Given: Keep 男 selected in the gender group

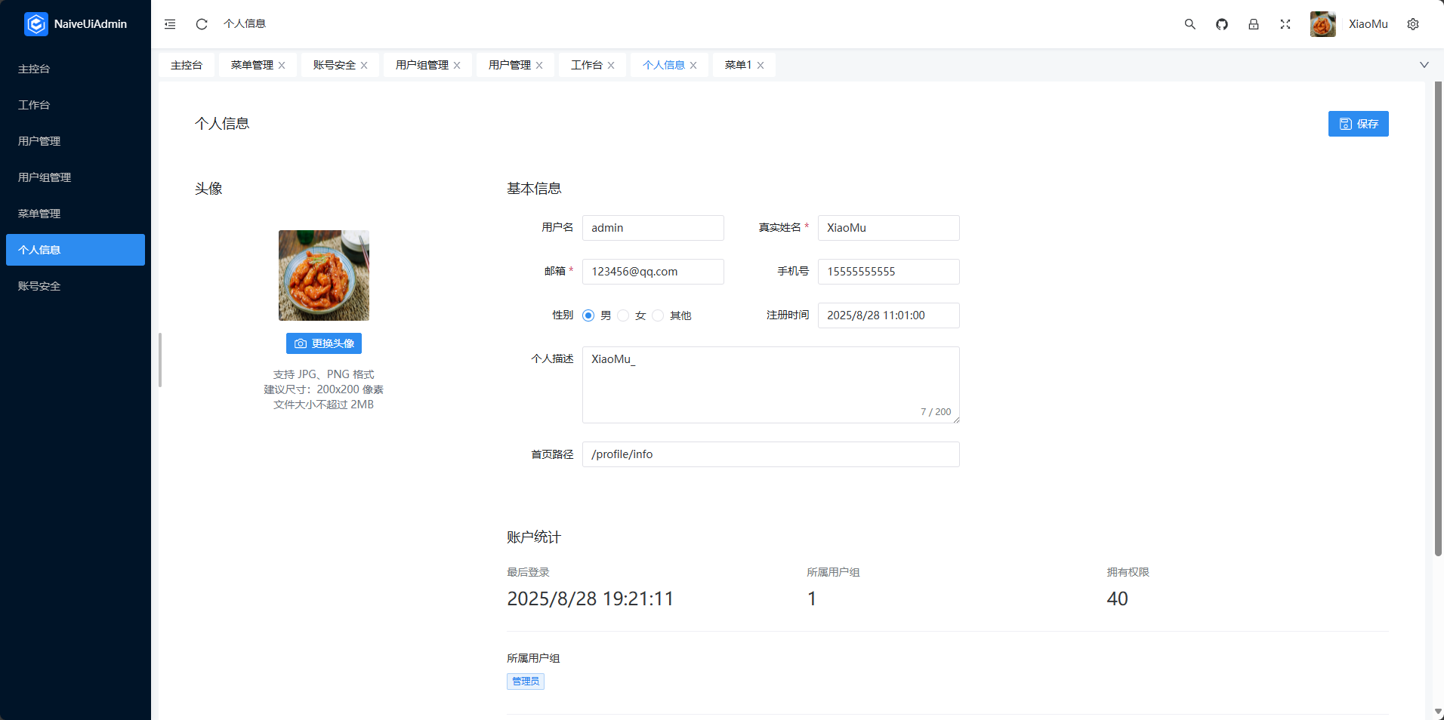Looking at the screenshot, I should pyautogui.click(x=588, y=315).
